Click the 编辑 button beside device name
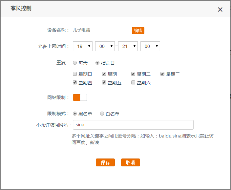This screenshot has width=231, height=190. pos(138,31)
